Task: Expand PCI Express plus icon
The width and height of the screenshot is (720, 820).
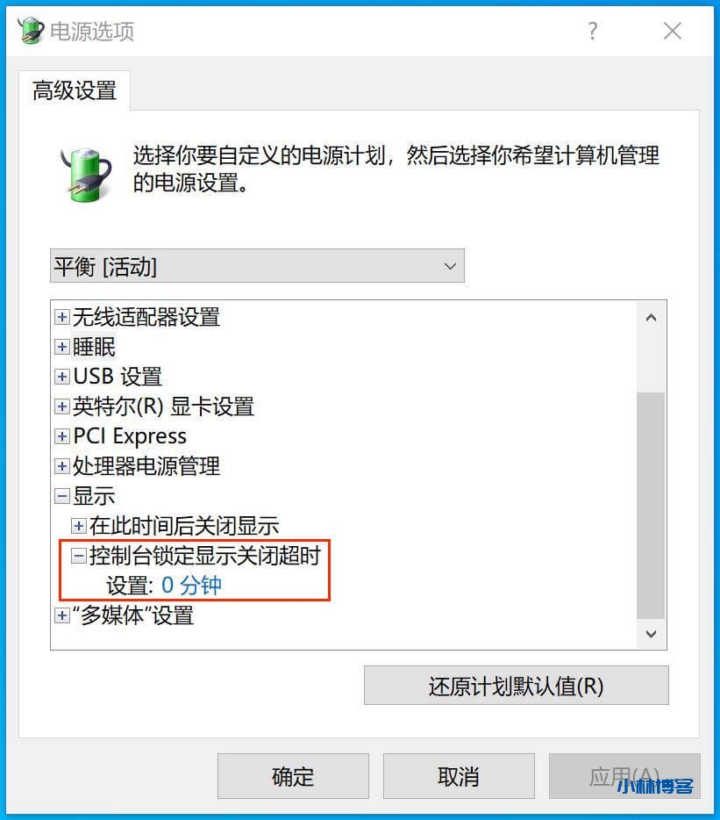Action: click(x=61, y=436)
